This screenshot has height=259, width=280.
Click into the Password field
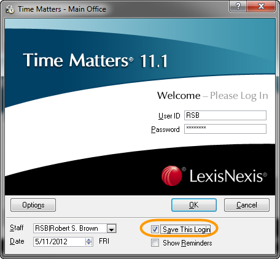(225, 129)
